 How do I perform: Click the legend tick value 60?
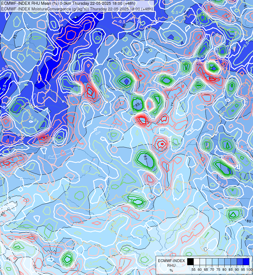[x=200, y=270]
